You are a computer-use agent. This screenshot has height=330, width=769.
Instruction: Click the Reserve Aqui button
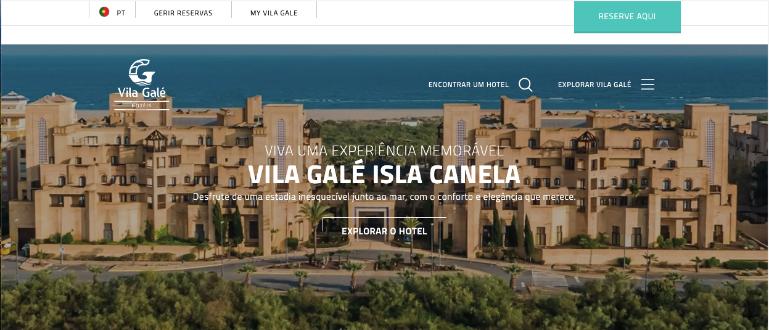[x=627, y=17]
